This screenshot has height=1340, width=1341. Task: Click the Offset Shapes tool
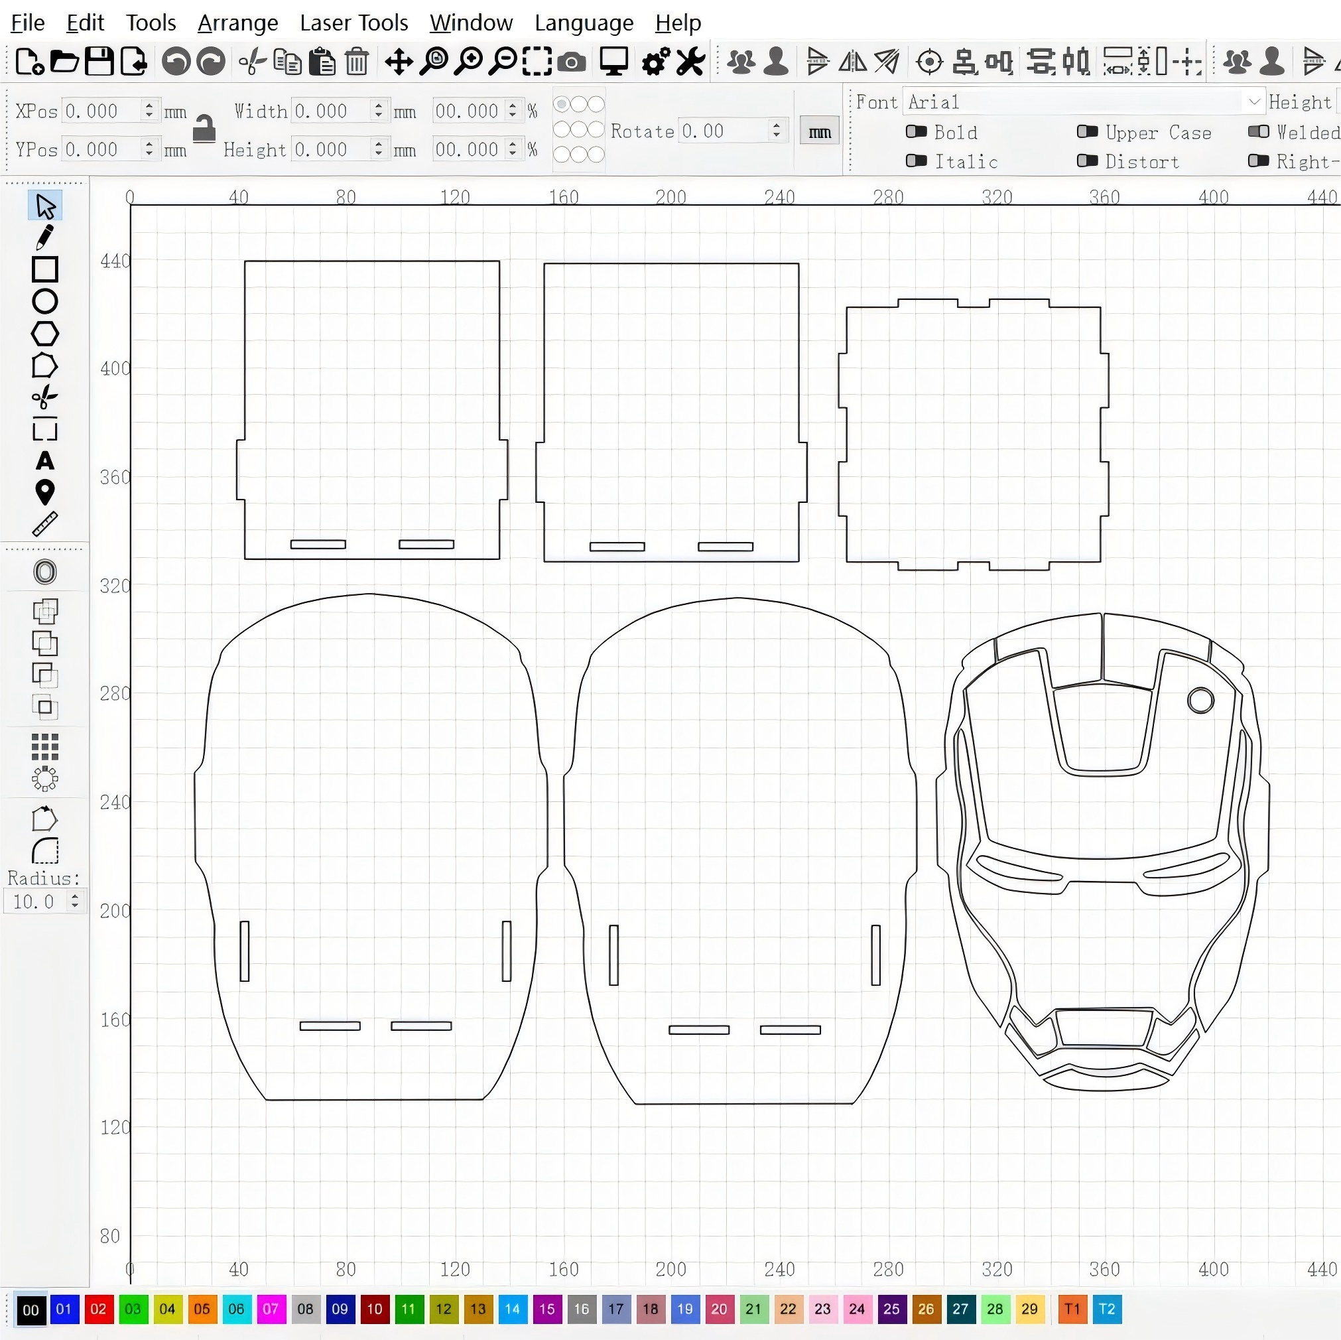45,572
